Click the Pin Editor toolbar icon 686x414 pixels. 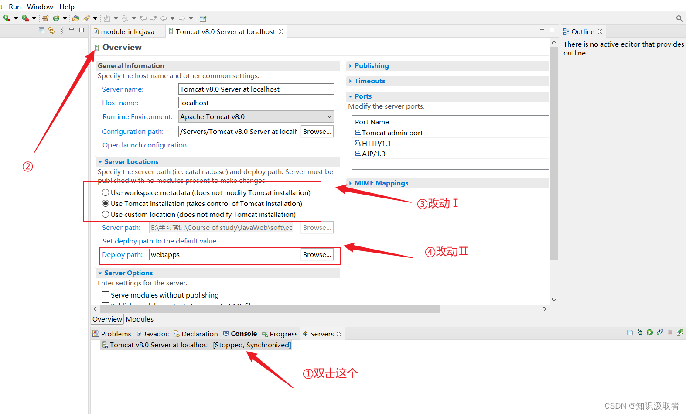pos(203,18)
